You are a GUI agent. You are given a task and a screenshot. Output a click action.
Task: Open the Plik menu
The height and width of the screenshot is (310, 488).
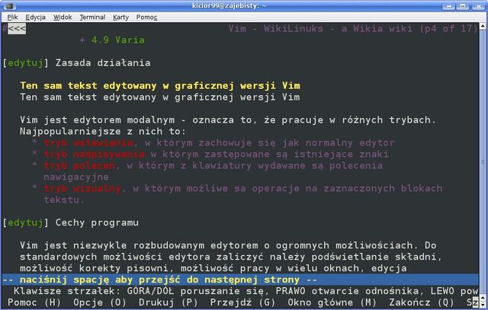click(x=12, y=17)
